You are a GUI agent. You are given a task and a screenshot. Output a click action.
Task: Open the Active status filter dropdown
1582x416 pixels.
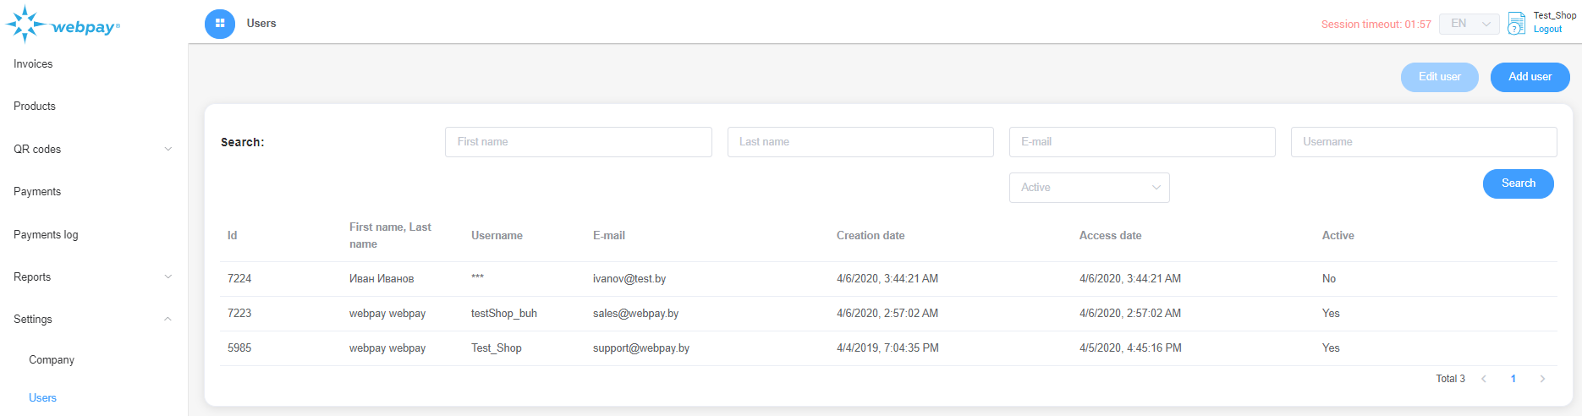pyautogui.click(x=1089, y=188)
